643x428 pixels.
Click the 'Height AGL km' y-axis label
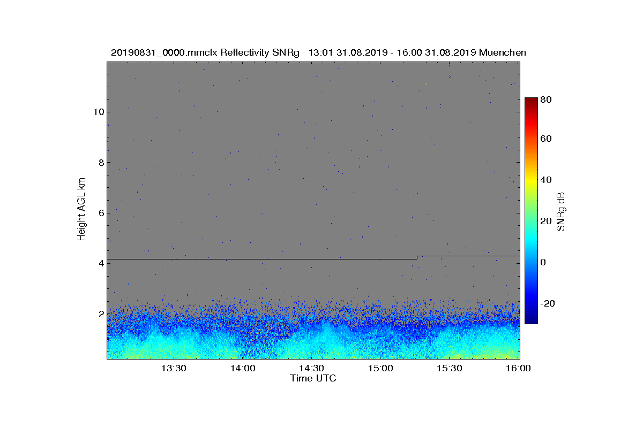pyautogui.click(x=81, y=209)
